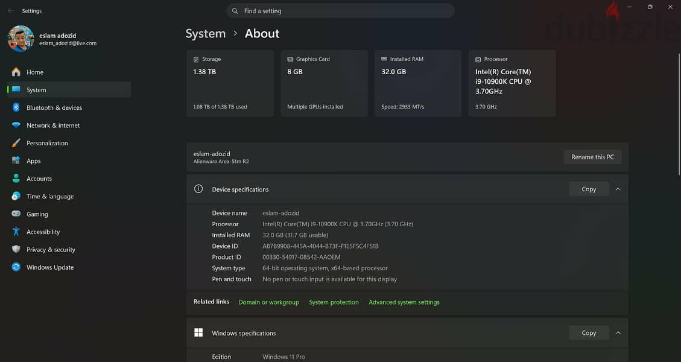This screenshot has height=362, width=681.
Task: Open Privacy & security settings
Action: [69, 249]
